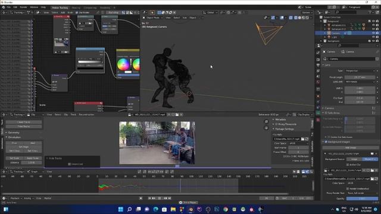Open File menu
Image resolution: width=381 pixels, height=214 pixels.
pos(9,7)
